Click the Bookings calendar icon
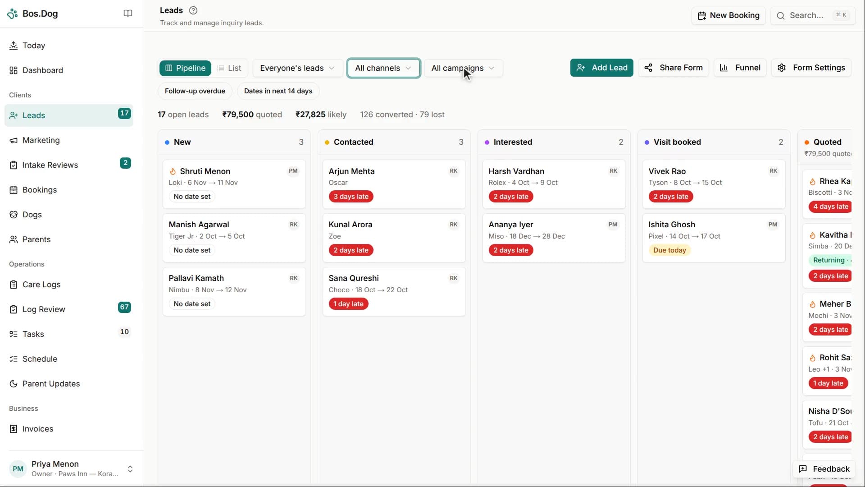 (x=14, y=190)
